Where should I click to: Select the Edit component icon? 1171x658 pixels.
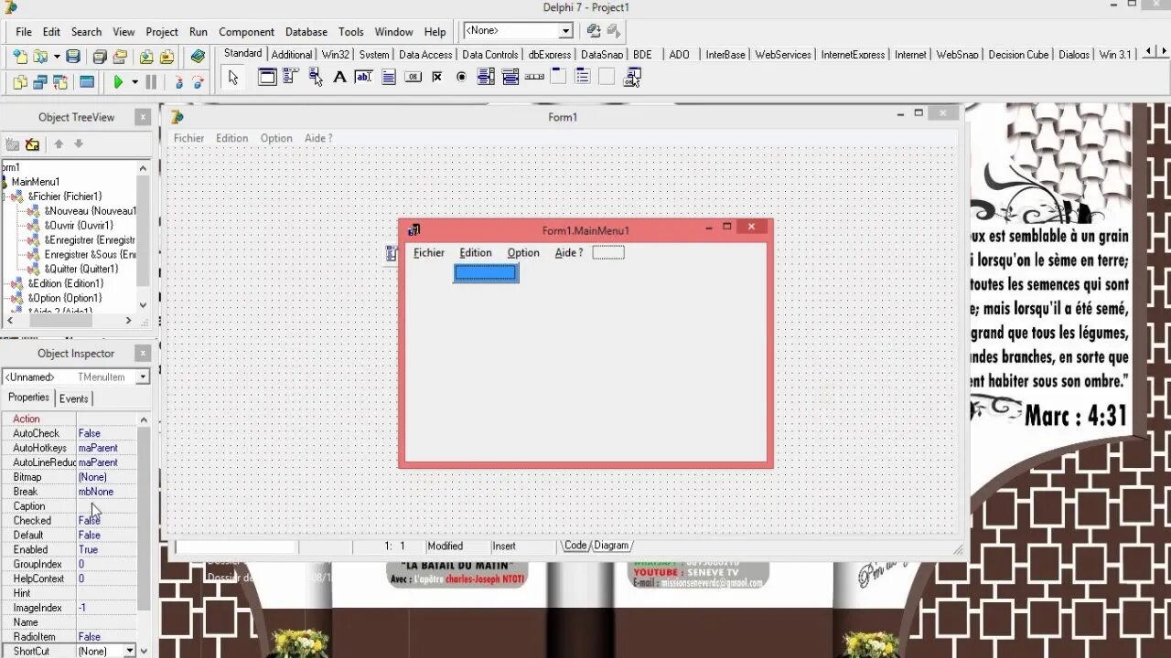364,78
